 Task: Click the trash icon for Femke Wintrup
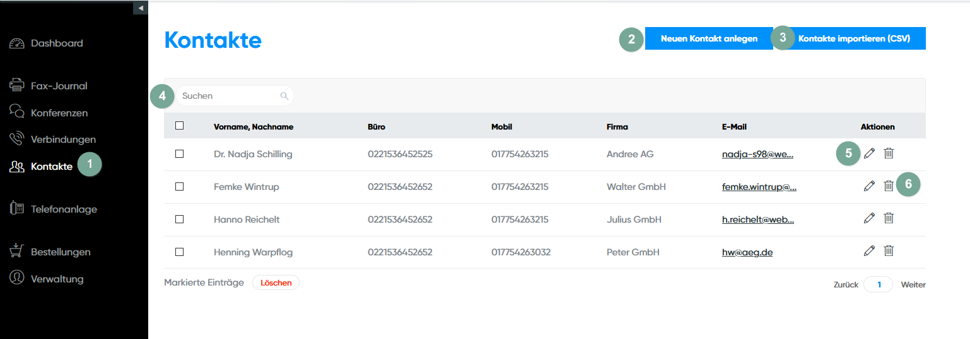(x=889, y=186)
